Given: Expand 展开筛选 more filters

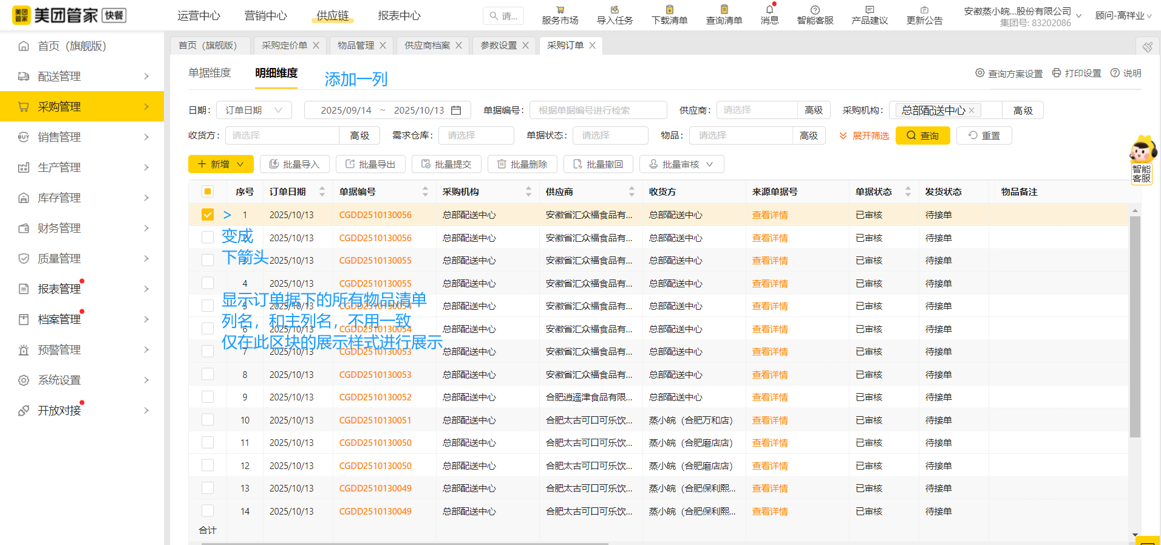Looking at the screenshot, I should click(863, 135).
